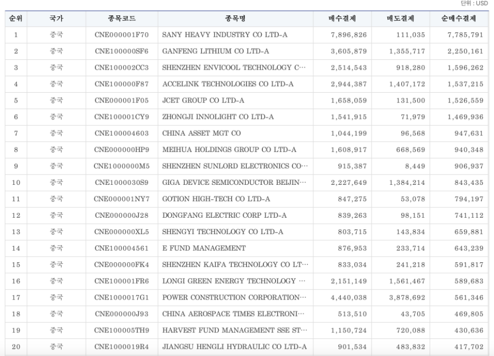Select JCET GROUP CO LTD-A name

203,100
